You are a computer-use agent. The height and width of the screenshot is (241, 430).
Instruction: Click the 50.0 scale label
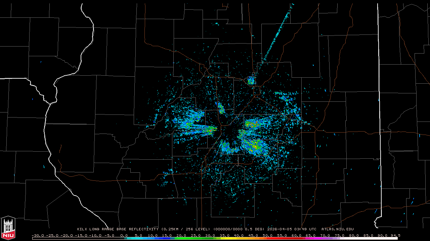268,235
